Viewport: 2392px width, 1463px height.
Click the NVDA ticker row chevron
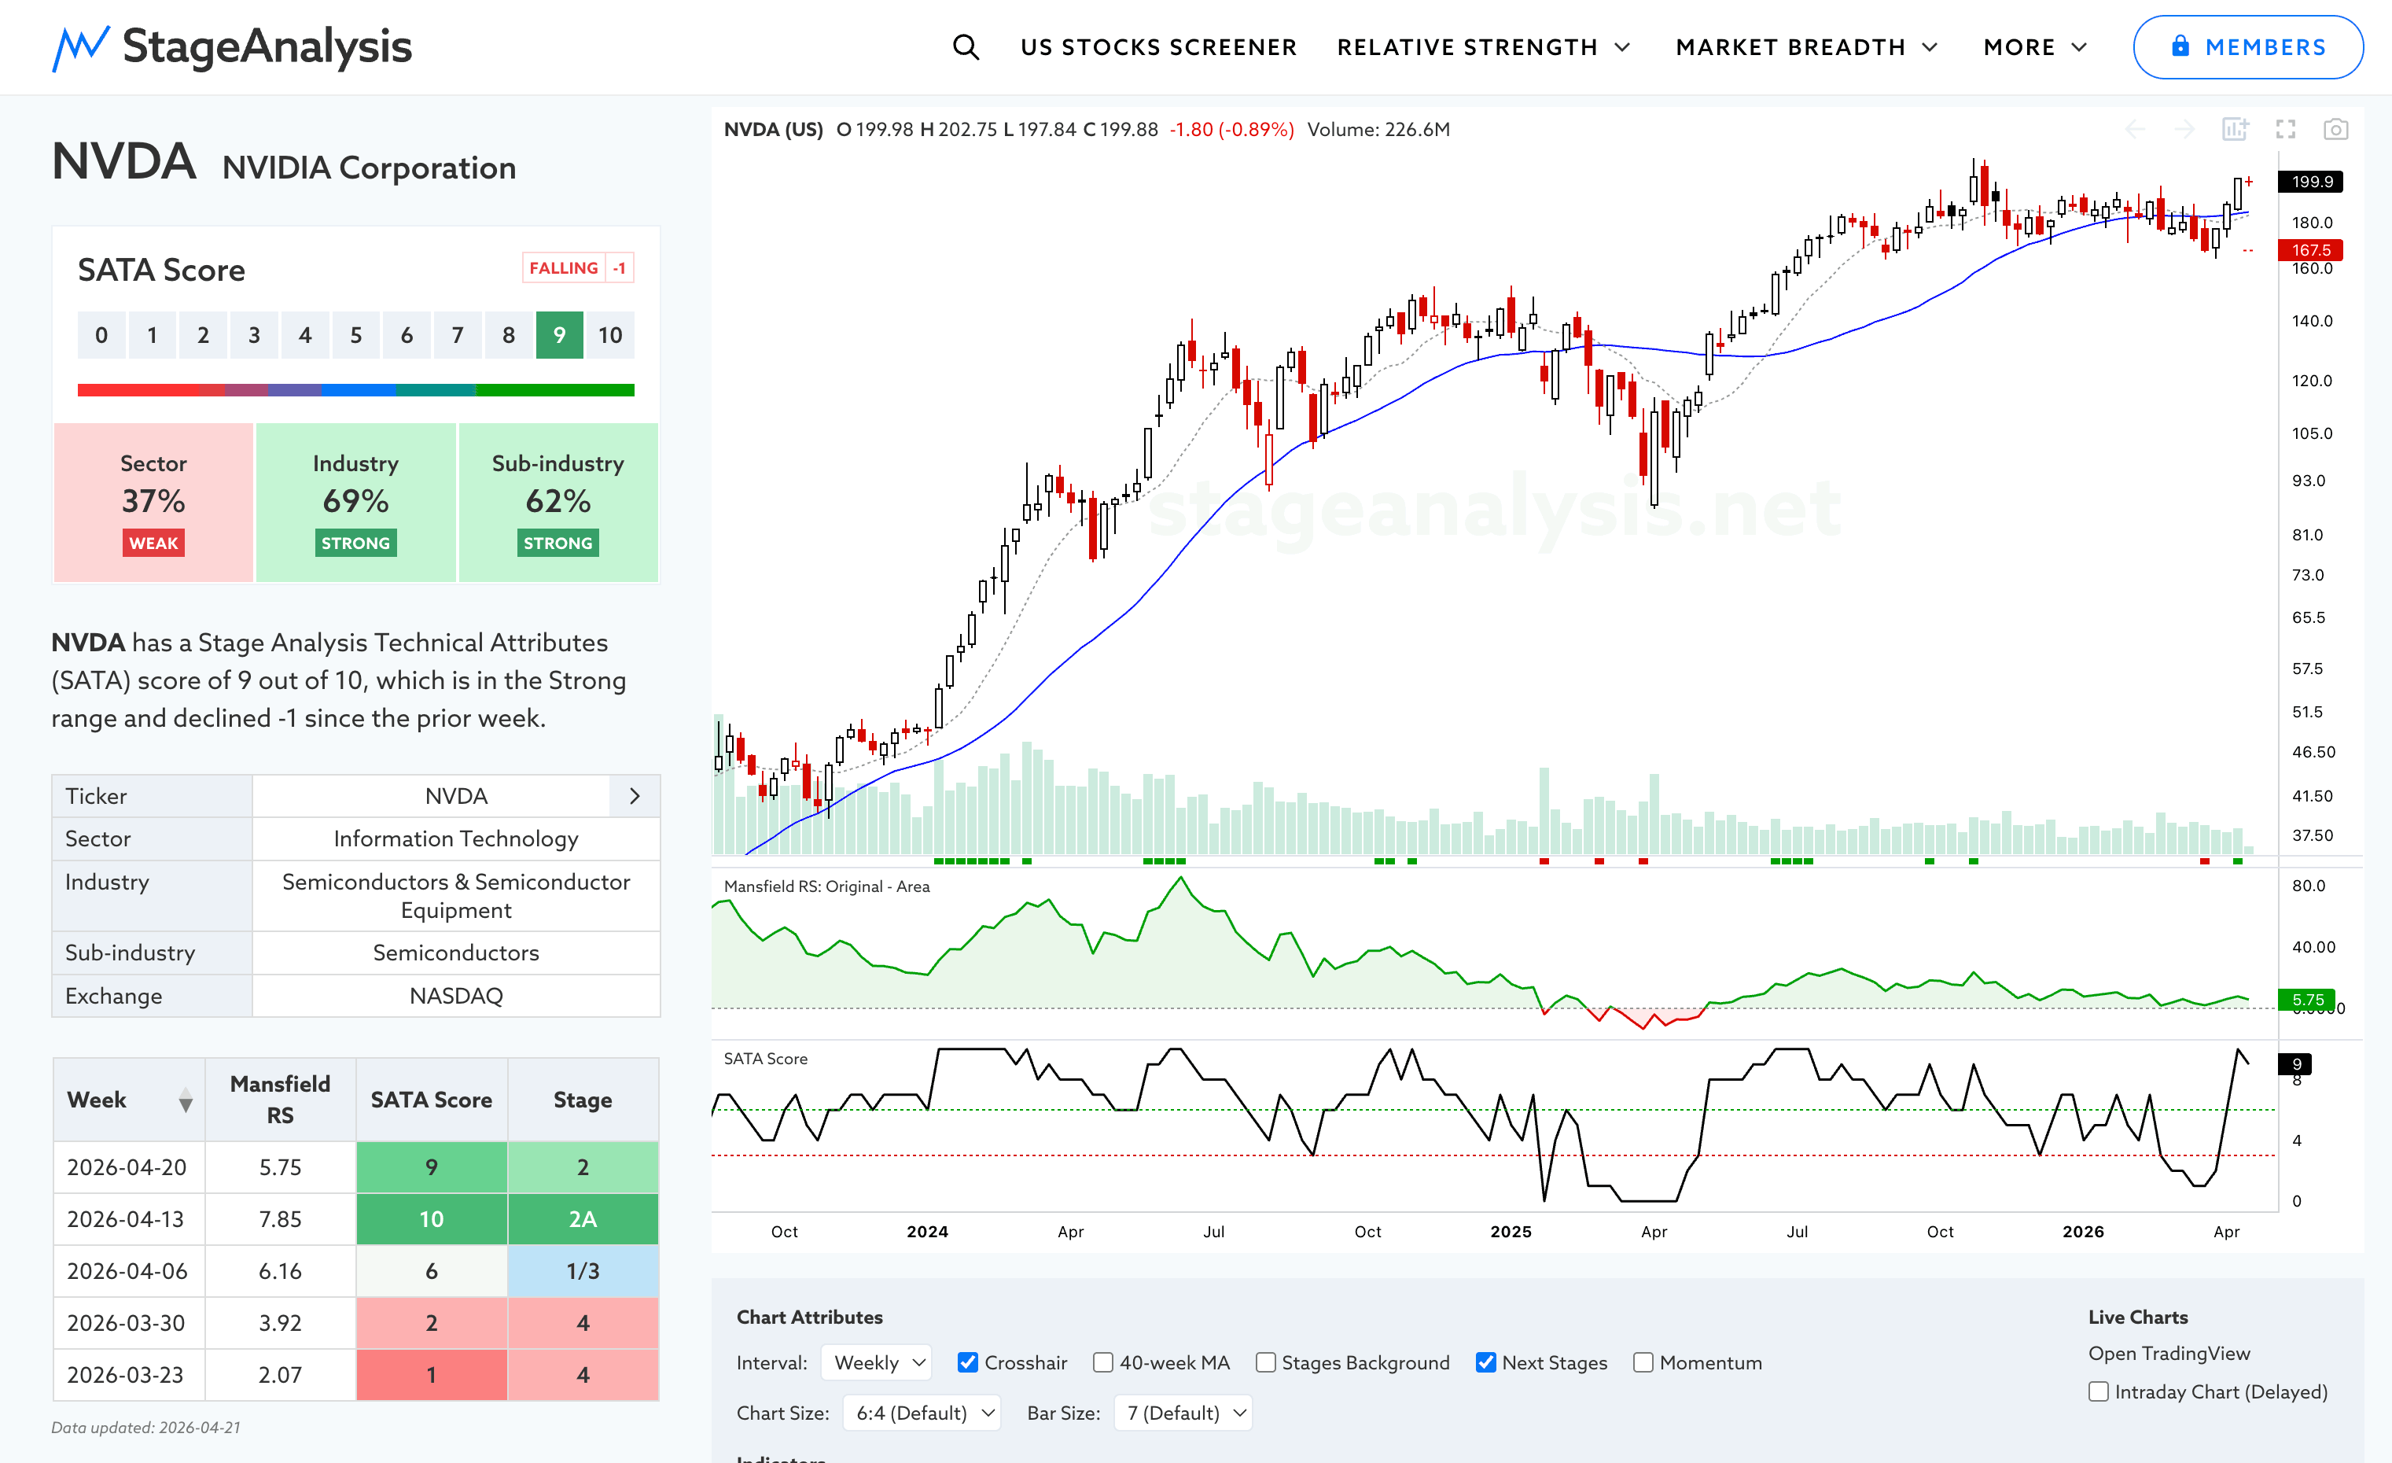pyautogui.click(x=635, y=796)
